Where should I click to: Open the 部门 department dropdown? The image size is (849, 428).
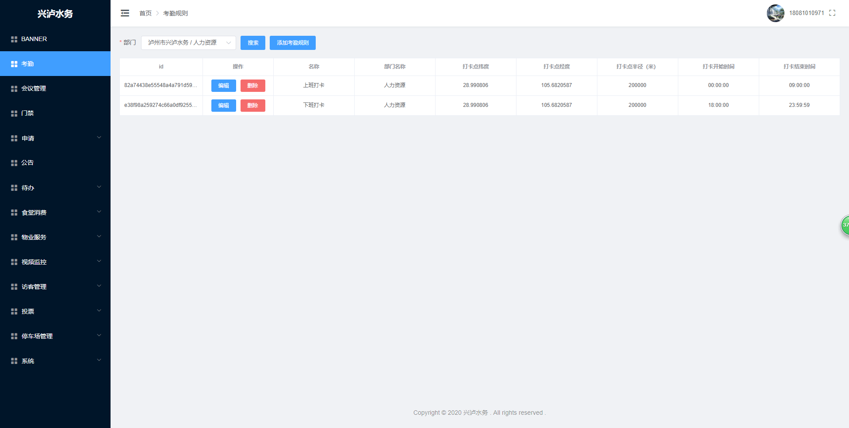[188, 43]
